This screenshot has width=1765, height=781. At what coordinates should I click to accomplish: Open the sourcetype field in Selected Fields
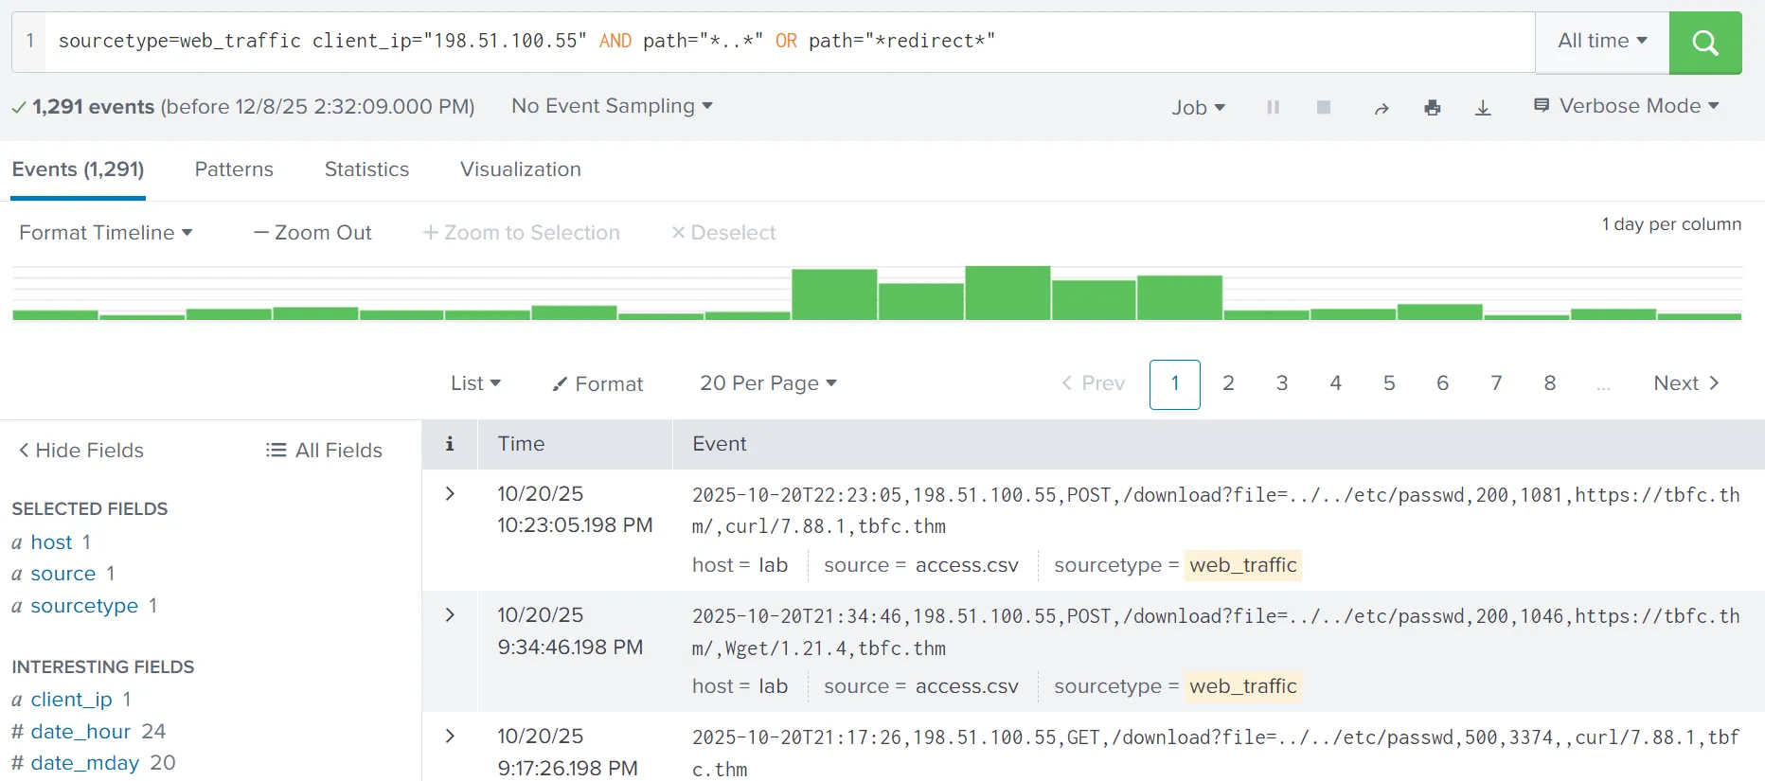(84, 606)
